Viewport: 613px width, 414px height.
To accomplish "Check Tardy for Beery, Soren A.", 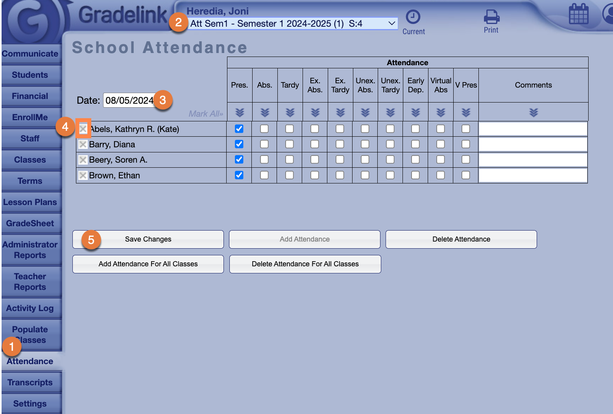I will (x=289, y=159).
